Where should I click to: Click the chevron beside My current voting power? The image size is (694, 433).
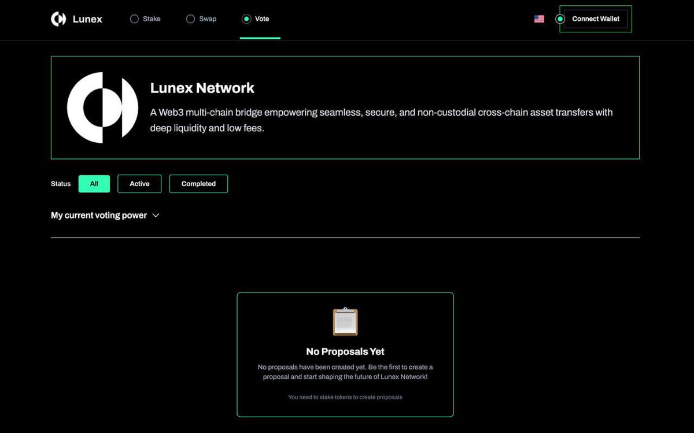(x=155, y=215)
